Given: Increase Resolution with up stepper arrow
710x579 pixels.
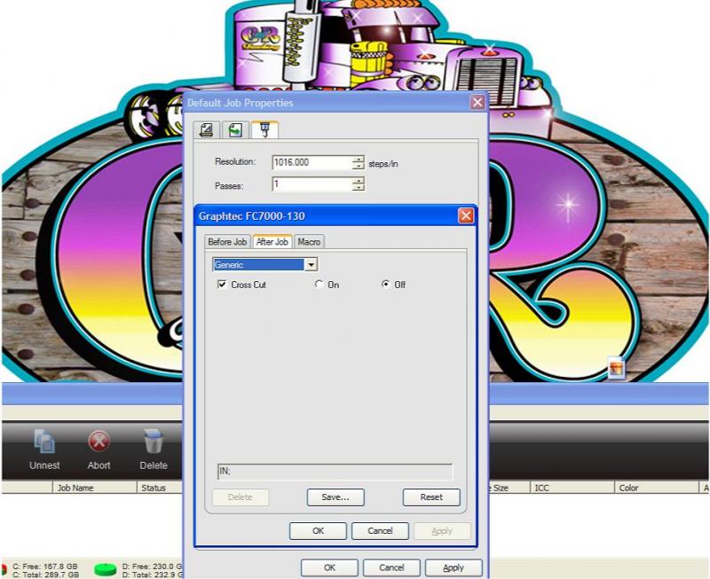Looking at the screenshot, I should [359, 160].
